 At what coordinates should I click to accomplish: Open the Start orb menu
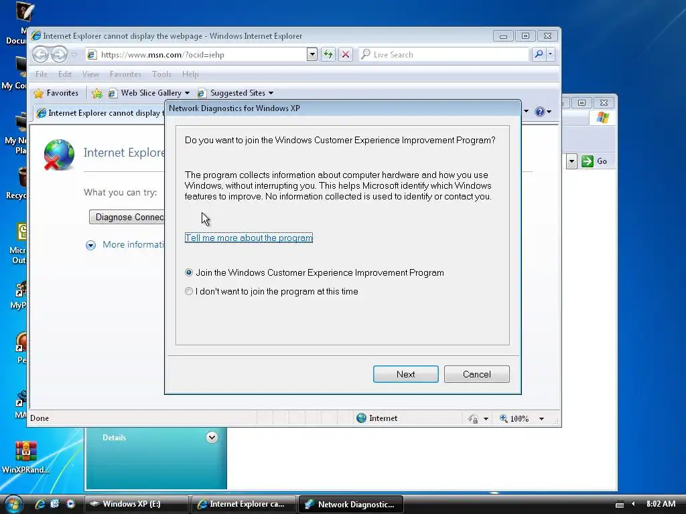(x=13, y=503)
